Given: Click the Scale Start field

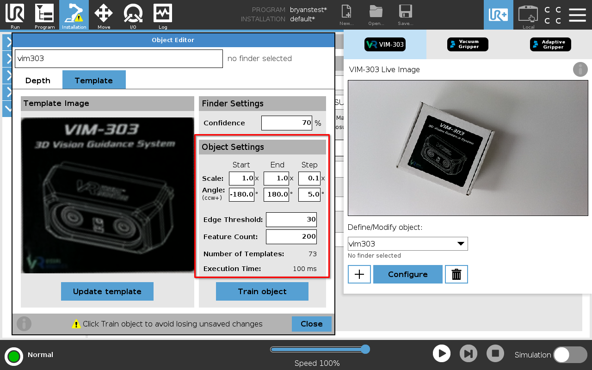Looking at the screenshot, I should click(x=241, y=179).
